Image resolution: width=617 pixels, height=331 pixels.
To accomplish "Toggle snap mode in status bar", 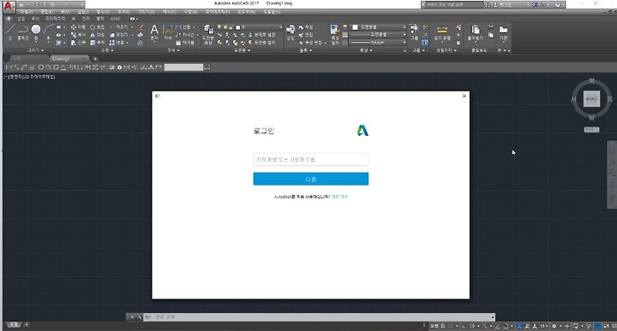I will click(x=451, y=326).
